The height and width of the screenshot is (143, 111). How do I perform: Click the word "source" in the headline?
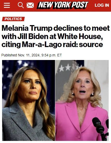pyautogui.click(x=91, y=44)
